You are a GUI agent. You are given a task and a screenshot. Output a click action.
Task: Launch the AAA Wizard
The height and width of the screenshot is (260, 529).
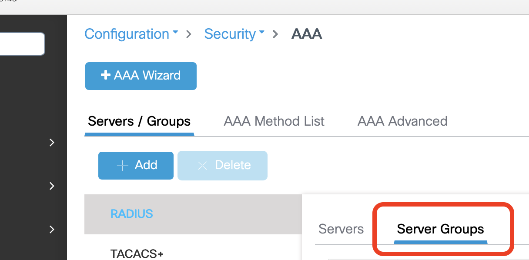point(141,76)
